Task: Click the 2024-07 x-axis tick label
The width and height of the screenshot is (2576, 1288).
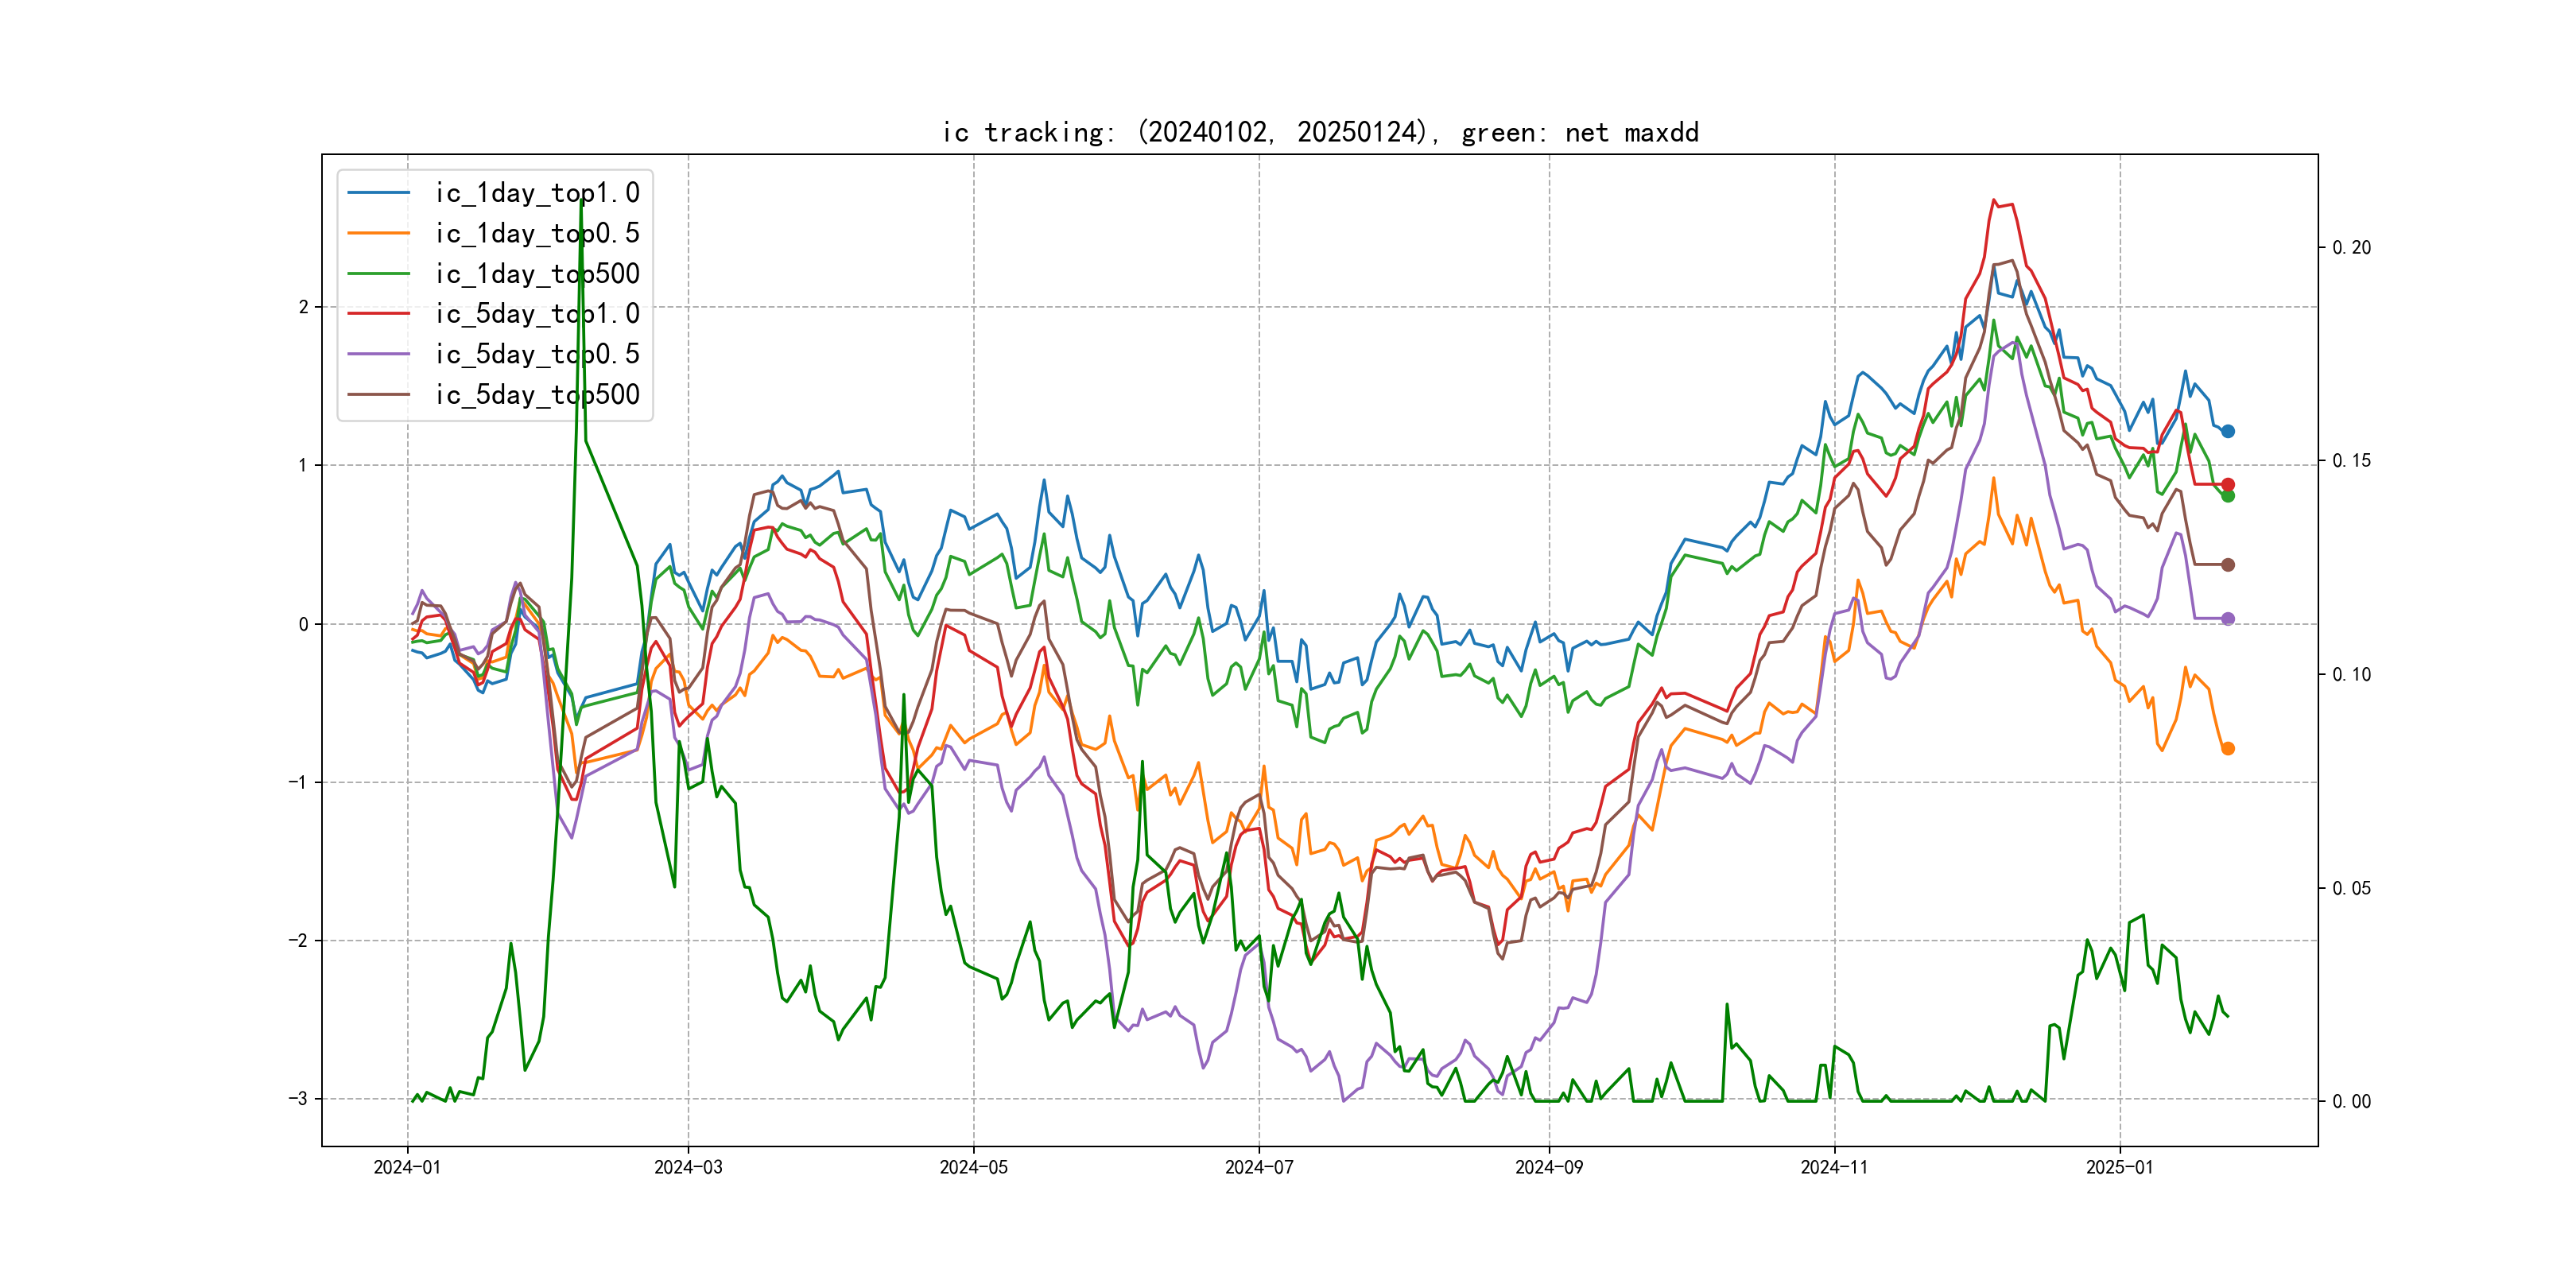Action: coord(1259,1167)
